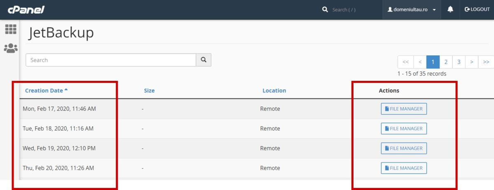Open the apps grid sidebar icon
494x190 pixels.
point(11,29)
